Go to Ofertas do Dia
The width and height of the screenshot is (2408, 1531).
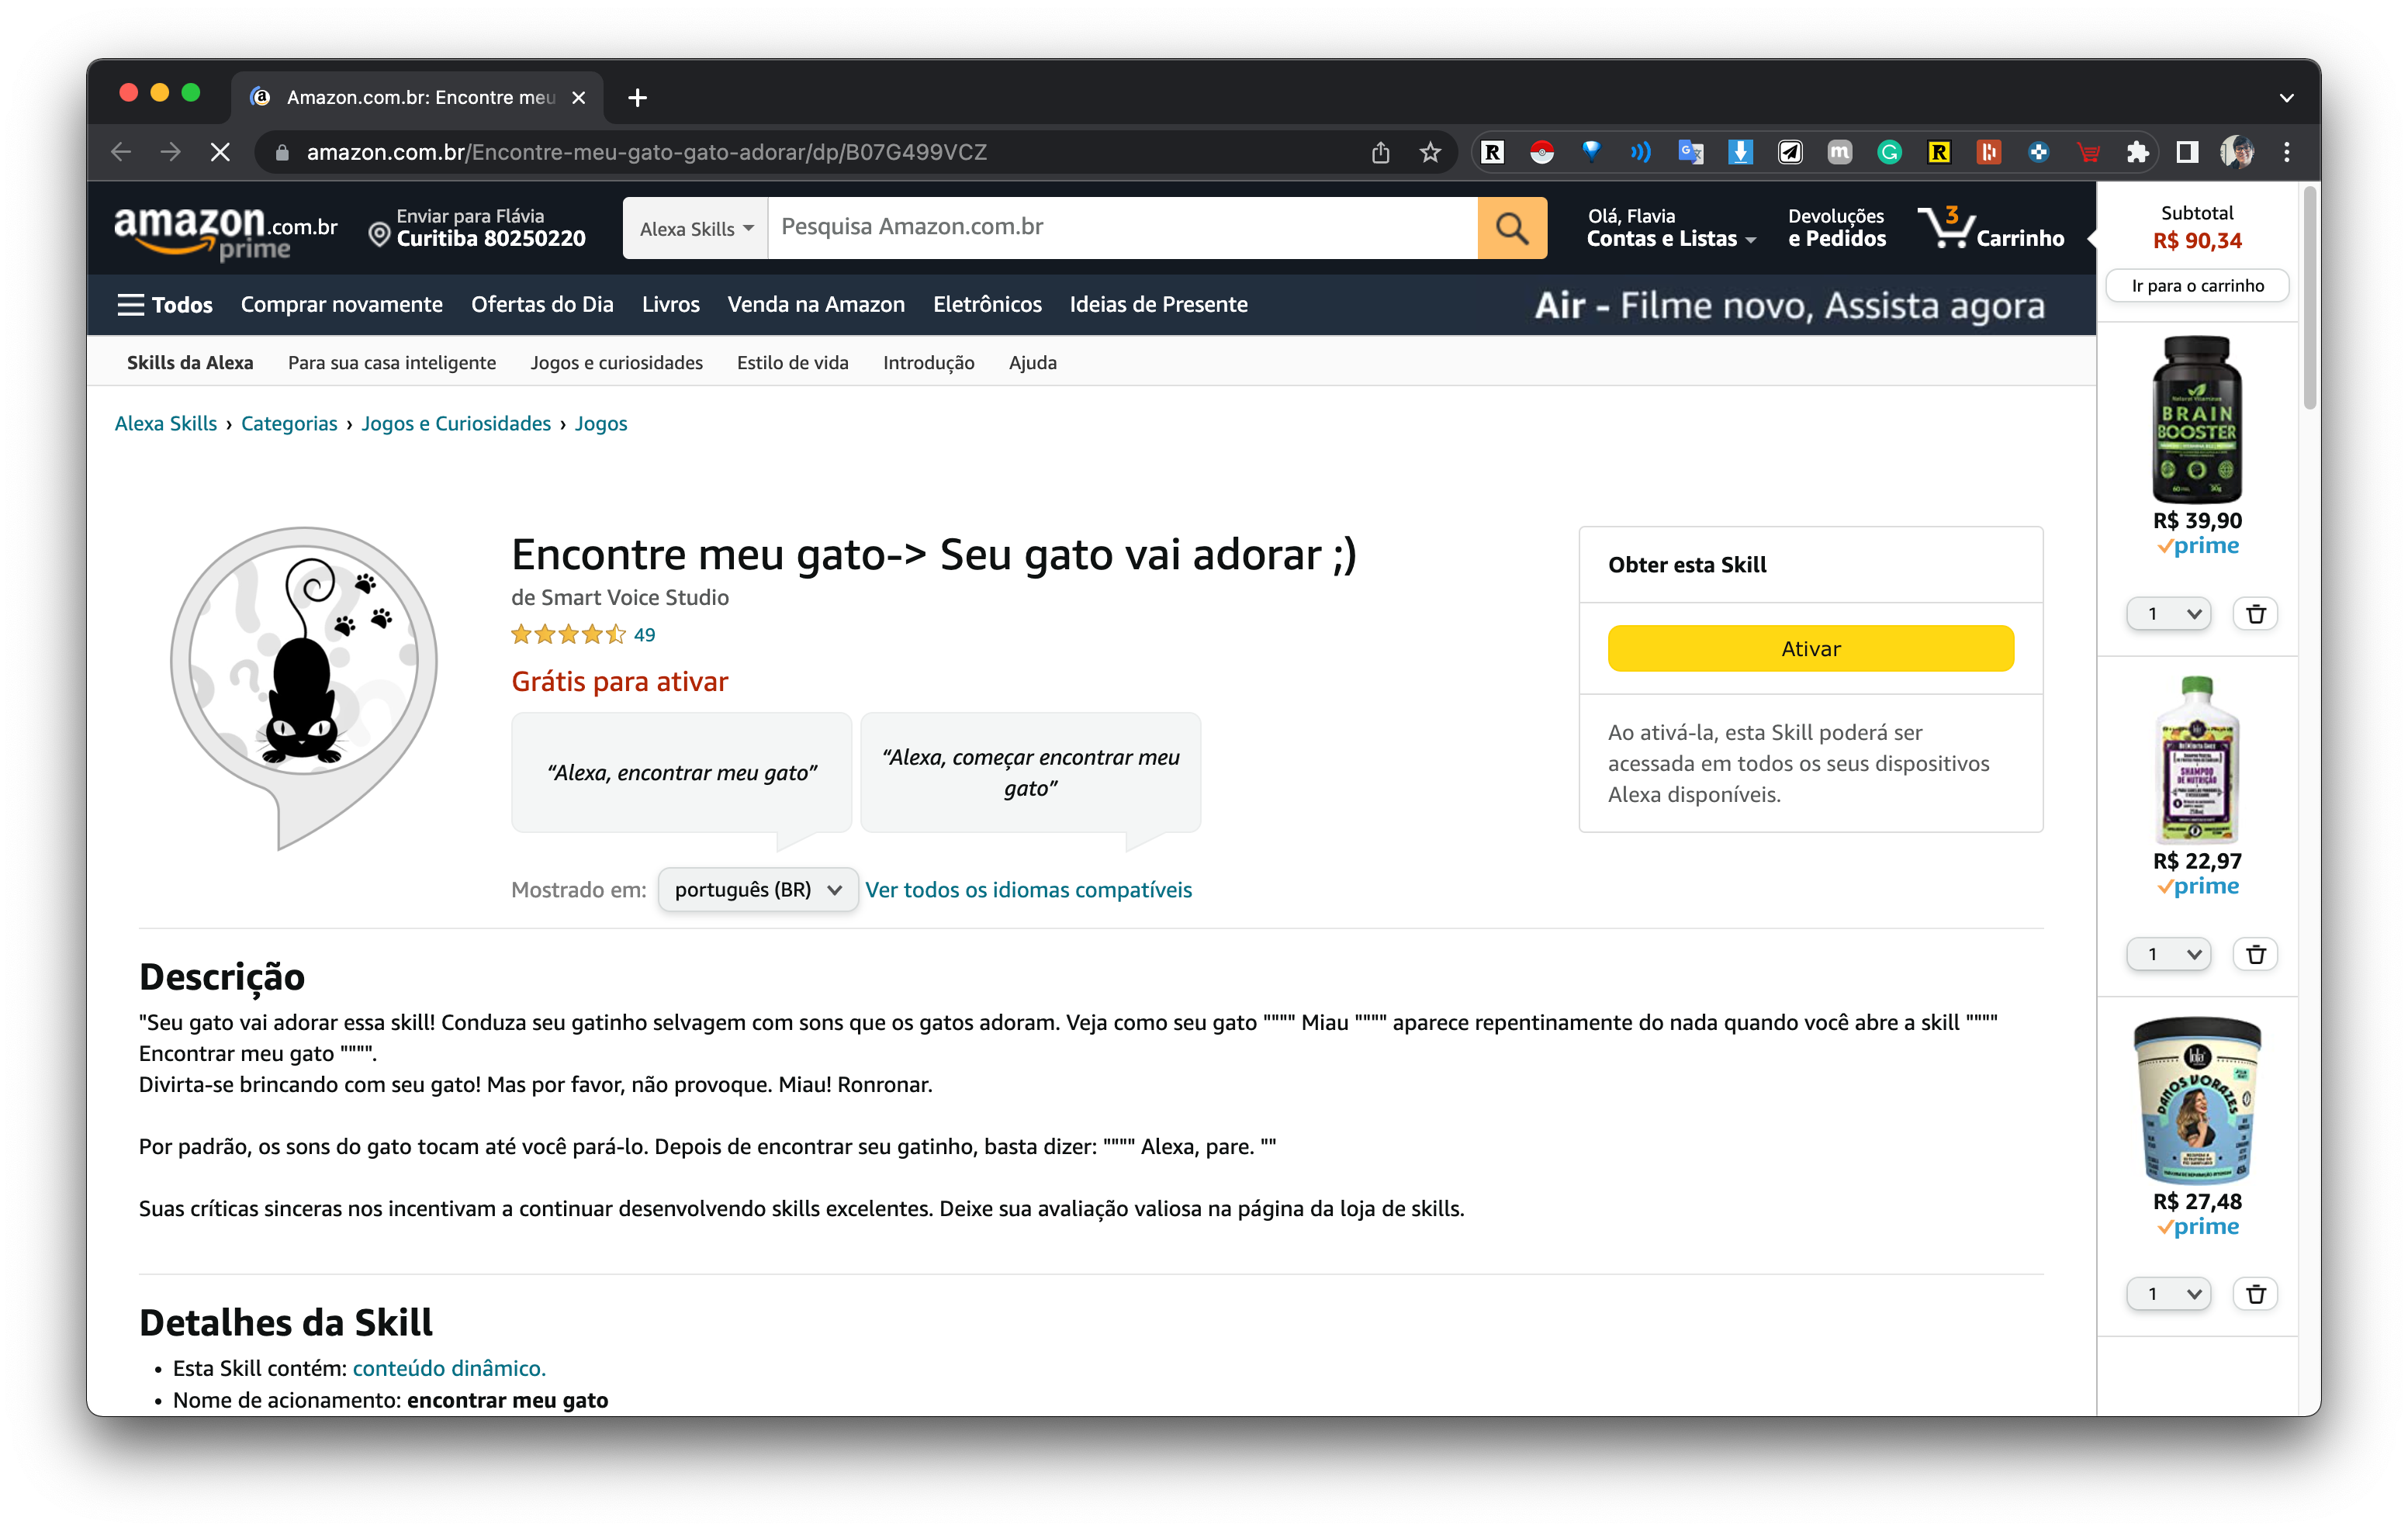tap(542, 305)
